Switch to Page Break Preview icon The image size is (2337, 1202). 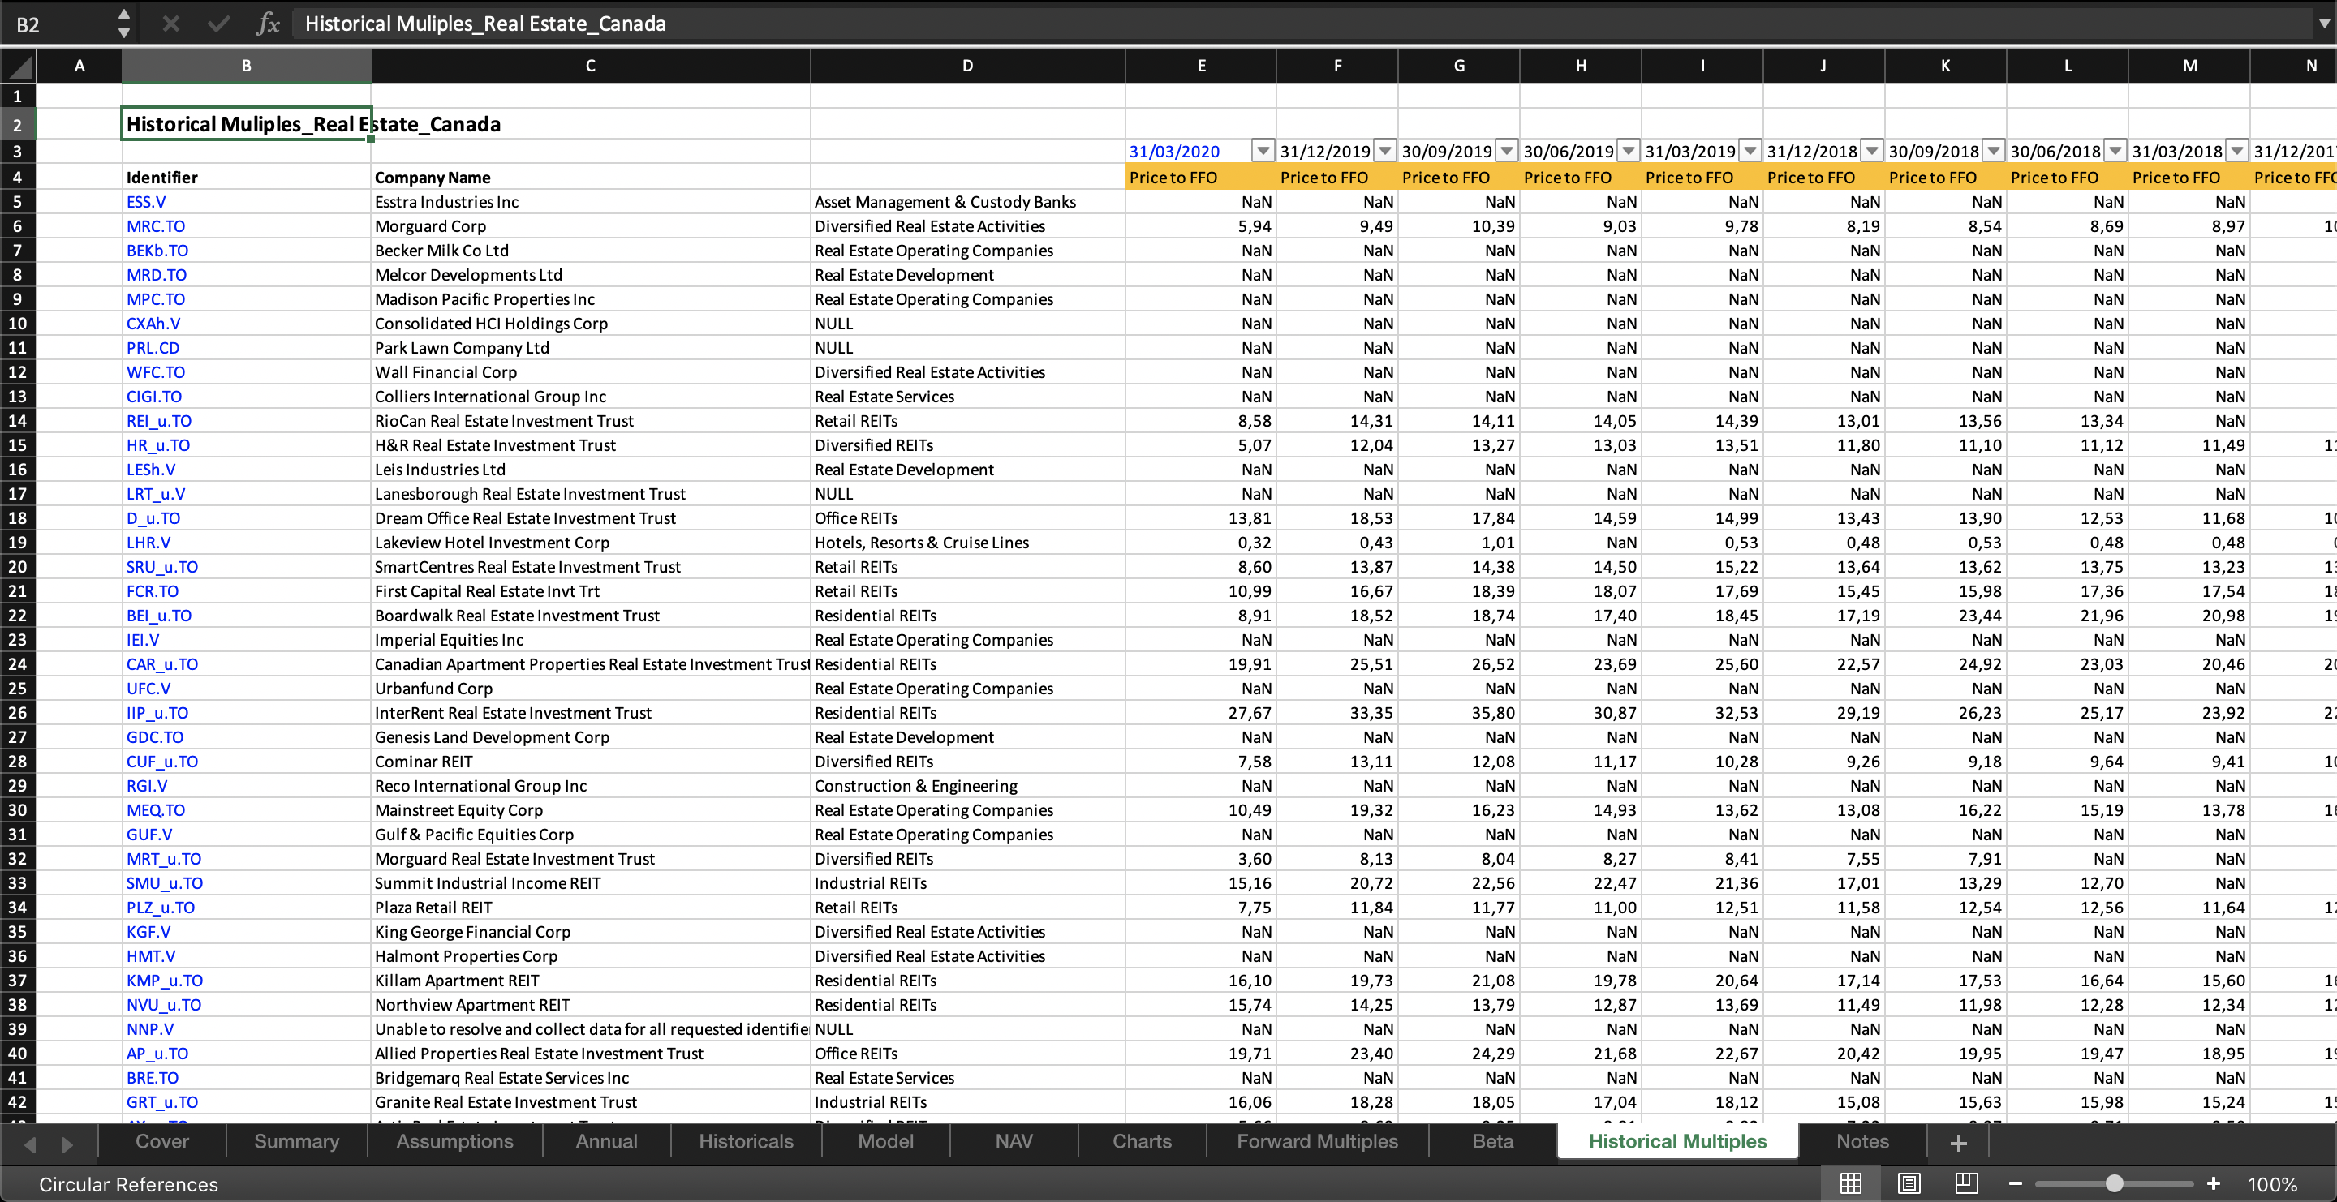click(x=1966, y=1184)
